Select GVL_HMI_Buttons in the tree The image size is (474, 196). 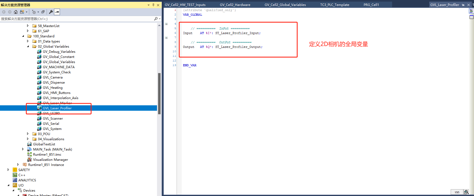tap(57, 93)
